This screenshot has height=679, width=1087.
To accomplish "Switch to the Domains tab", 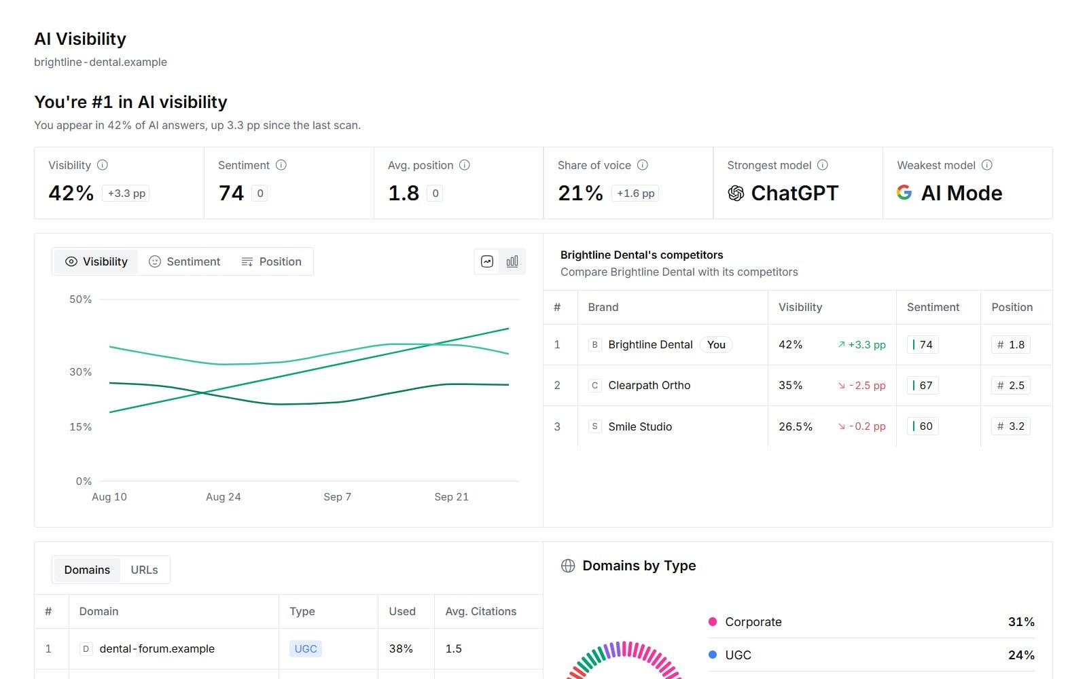I will pyautogui.click(x=87, y=570).
